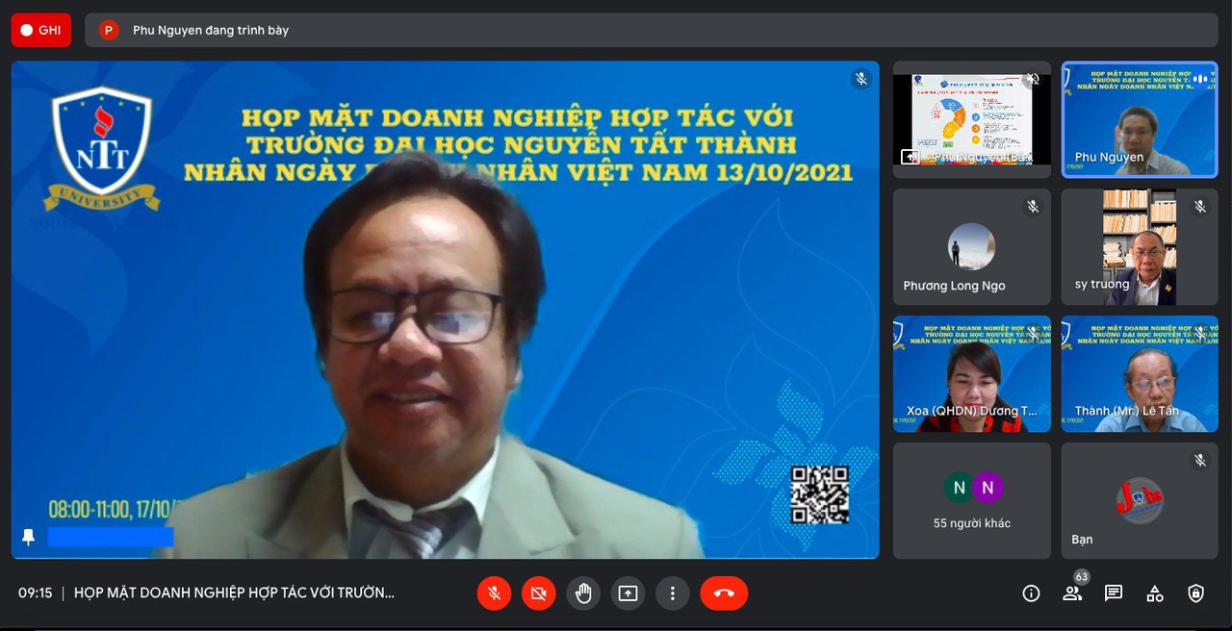Select Phu Nguyen's highlighted video tile
1232x631 pixels.
pos(1140,119)
